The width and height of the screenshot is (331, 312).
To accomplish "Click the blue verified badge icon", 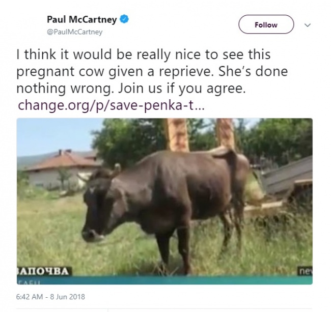I will point(124,19).
